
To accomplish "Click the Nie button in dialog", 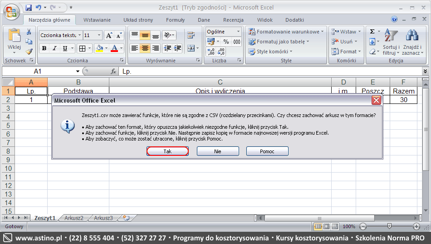I will pyautogui.click(x=218, y=151).
